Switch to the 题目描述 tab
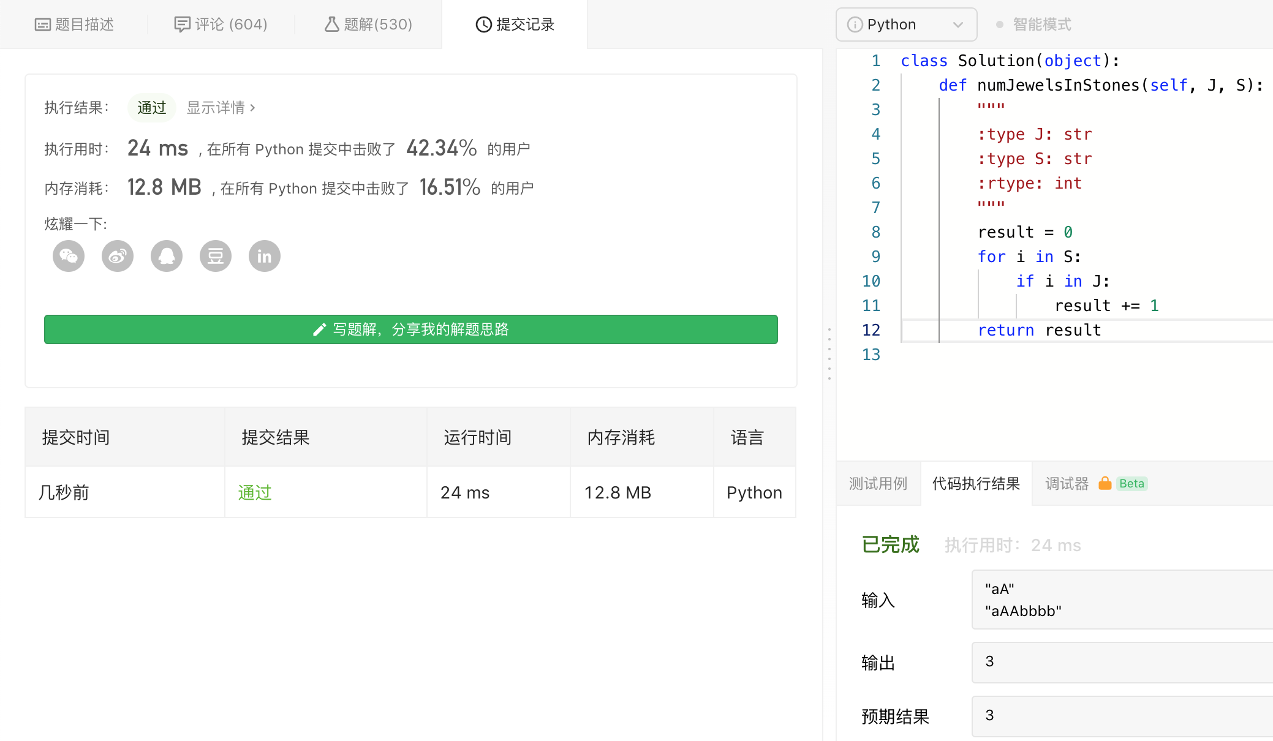The image size is (1273, 741). (74, 24)
